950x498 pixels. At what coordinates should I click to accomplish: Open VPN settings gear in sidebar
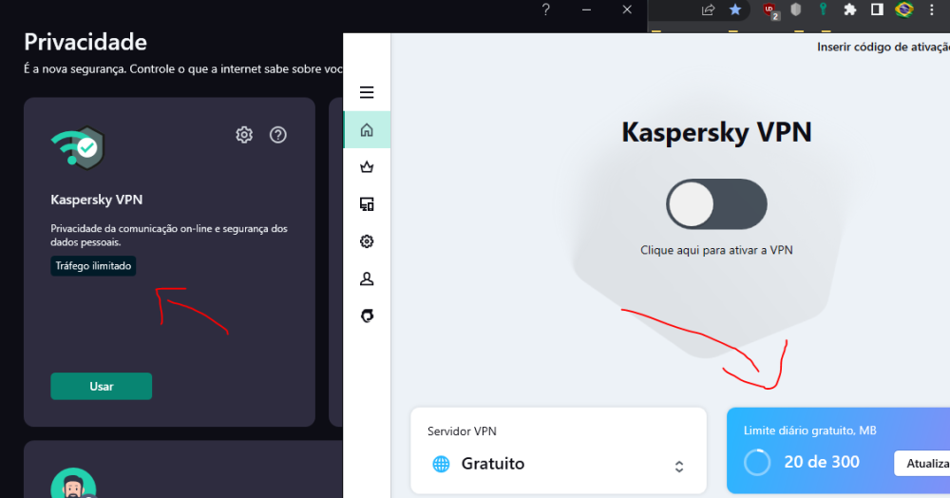367,241
